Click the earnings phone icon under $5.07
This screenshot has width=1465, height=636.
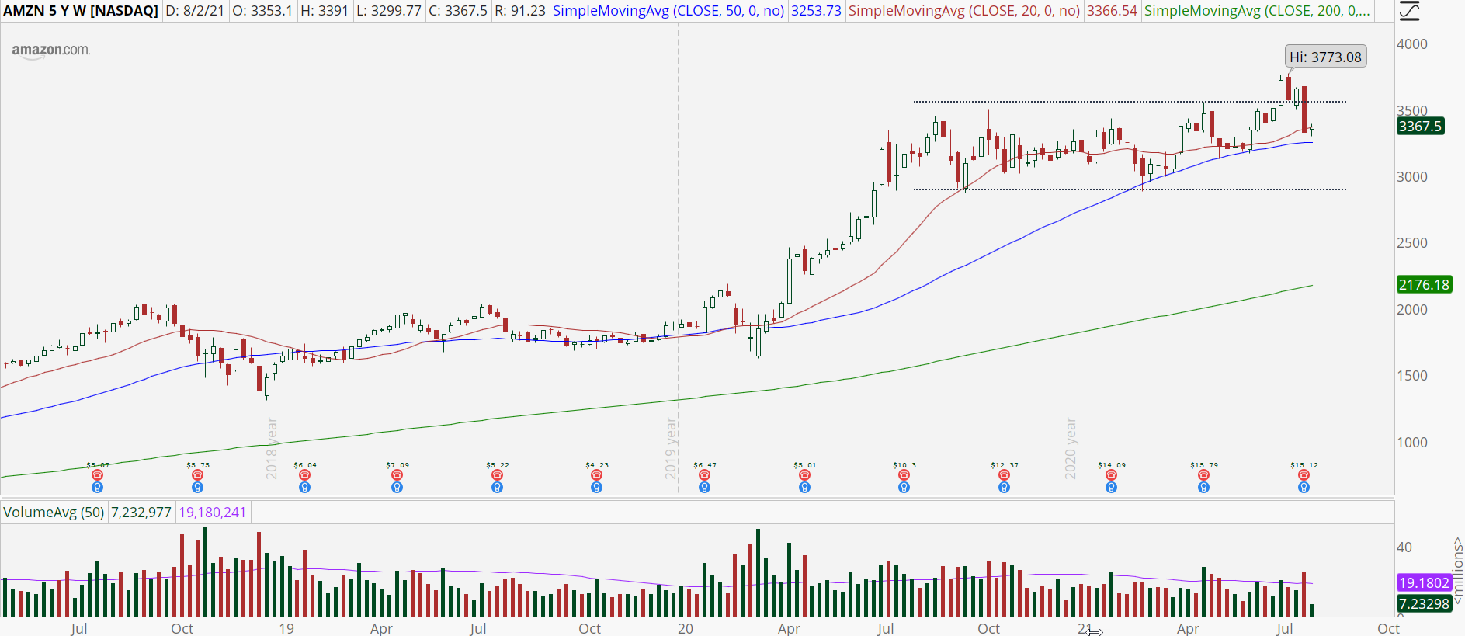(98, 475)
